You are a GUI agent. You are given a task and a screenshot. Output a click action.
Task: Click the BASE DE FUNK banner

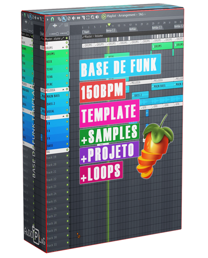click(120, 67)
